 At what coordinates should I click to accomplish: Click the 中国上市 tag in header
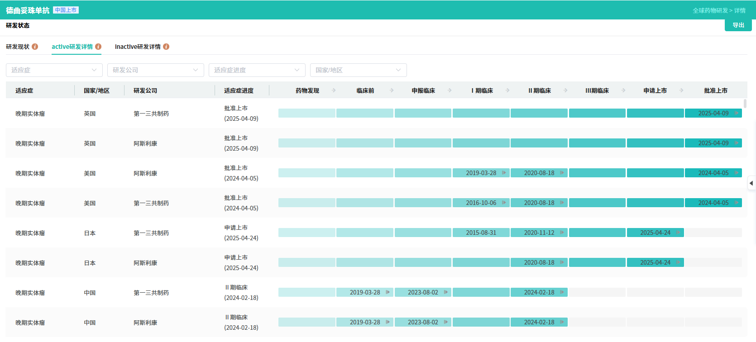pyautogui.click(x=66, y=10)
